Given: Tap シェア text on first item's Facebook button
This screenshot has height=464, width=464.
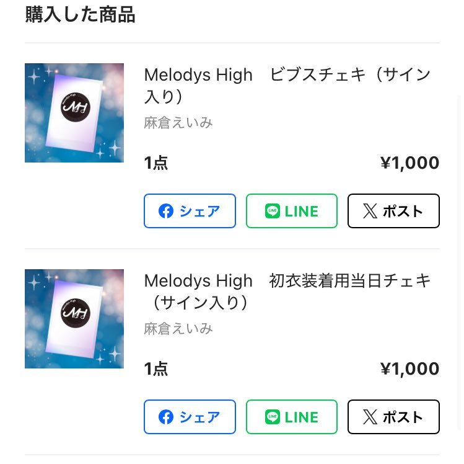Looking at the screenshot, I should [x=199, y=212].
